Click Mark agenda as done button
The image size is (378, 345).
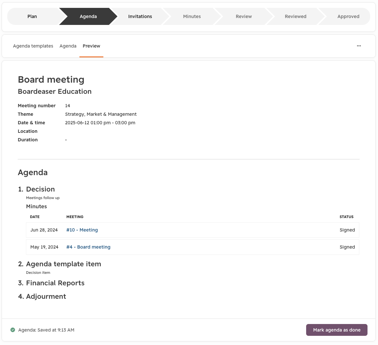tap(337, 330)
